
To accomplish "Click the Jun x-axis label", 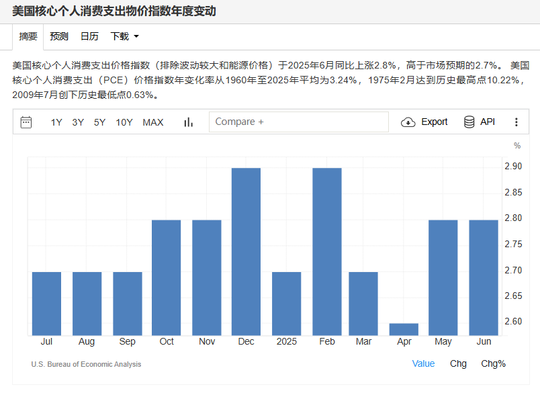I will point(484,341).
